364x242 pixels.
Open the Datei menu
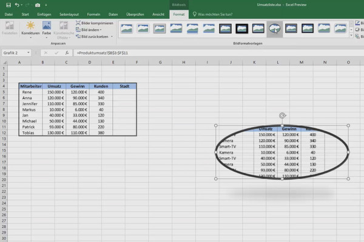pos(8,15)
